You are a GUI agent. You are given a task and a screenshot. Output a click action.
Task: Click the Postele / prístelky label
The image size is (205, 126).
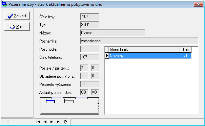[x=54, y=68]
